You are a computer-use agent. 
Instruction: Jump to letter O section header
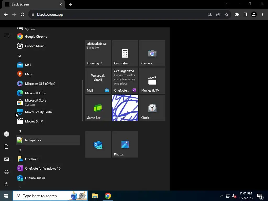click(x=20, y=150)
